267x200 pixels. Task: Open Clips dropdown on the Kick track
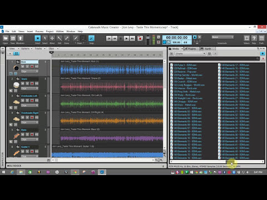tap(29, 71)
